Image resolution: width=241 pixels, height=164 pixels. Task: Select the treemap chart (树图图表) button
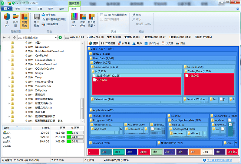[24, 20]
